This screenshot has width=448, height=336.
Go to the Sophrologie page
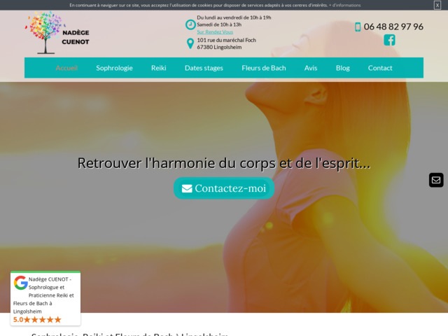[114, 68]
